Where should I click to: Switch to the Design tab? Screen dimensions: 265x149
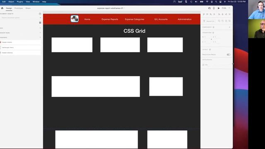pyautogui.click(x=9, y=8)
